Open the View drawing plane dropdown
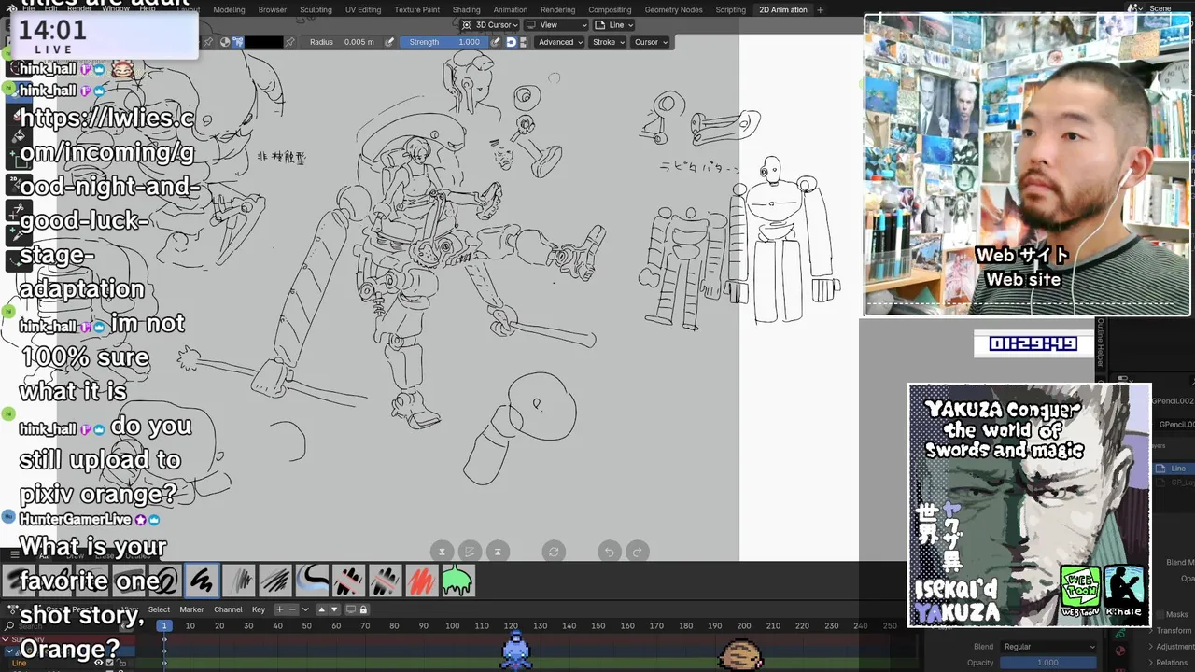This screenshot has height=672, width=1195. click(x=555, y=25)
